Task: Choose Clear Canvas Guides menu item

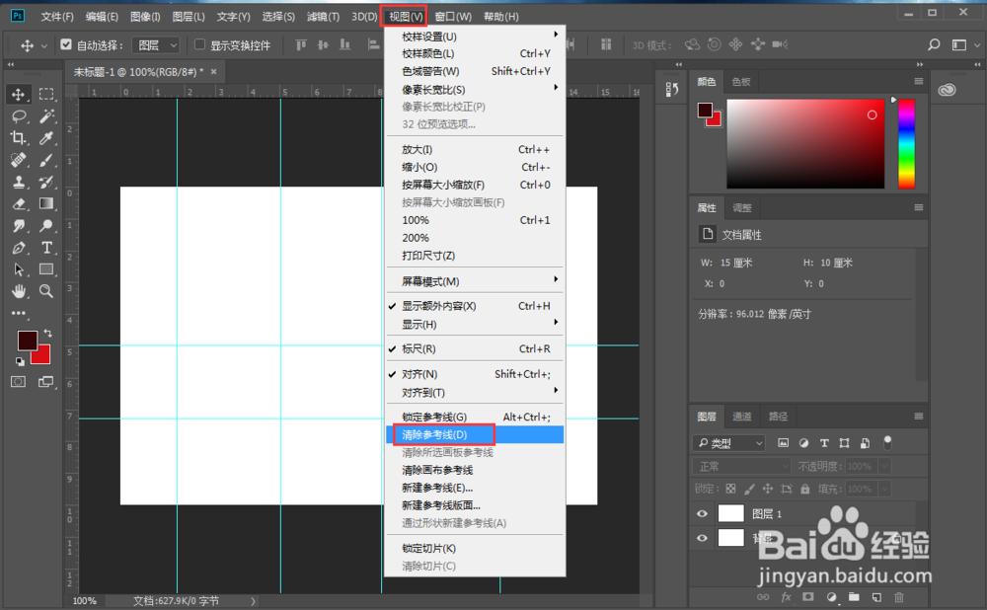Action: click(475, 470)
